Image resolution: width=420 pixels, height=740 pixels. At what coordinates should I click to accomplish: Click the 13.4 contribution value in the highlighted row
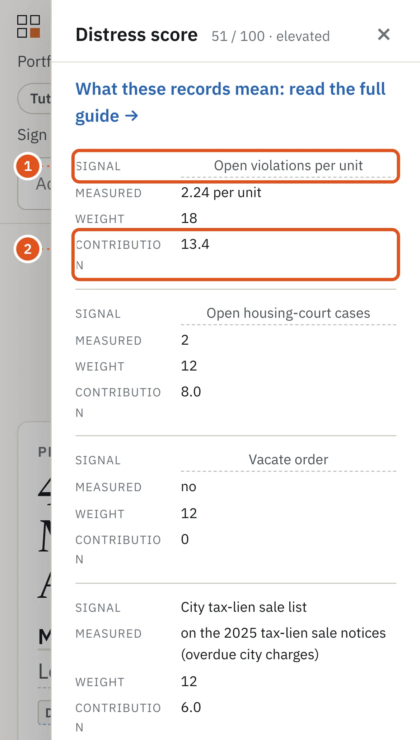pyautogui.click(x=195, y=244)
